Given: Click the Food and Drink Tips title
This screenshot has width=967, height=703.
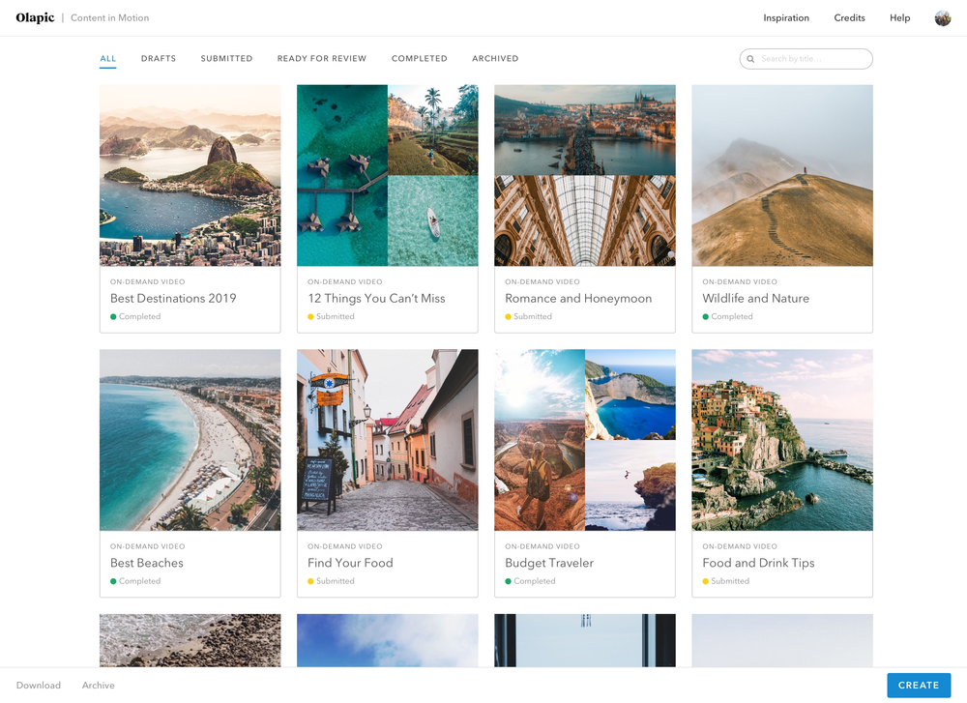Looking at the screenshot, I should (758, 563).
